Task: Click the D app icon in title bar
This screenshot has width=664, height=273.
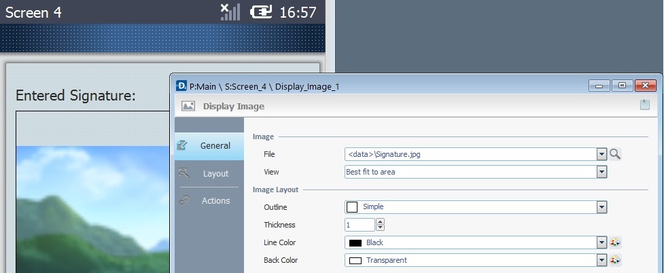Action: (181, 86)
